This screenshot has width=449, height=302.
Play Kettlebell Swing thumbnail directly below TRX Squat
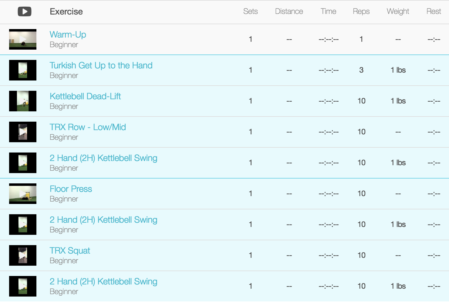(x=23, y=286)
